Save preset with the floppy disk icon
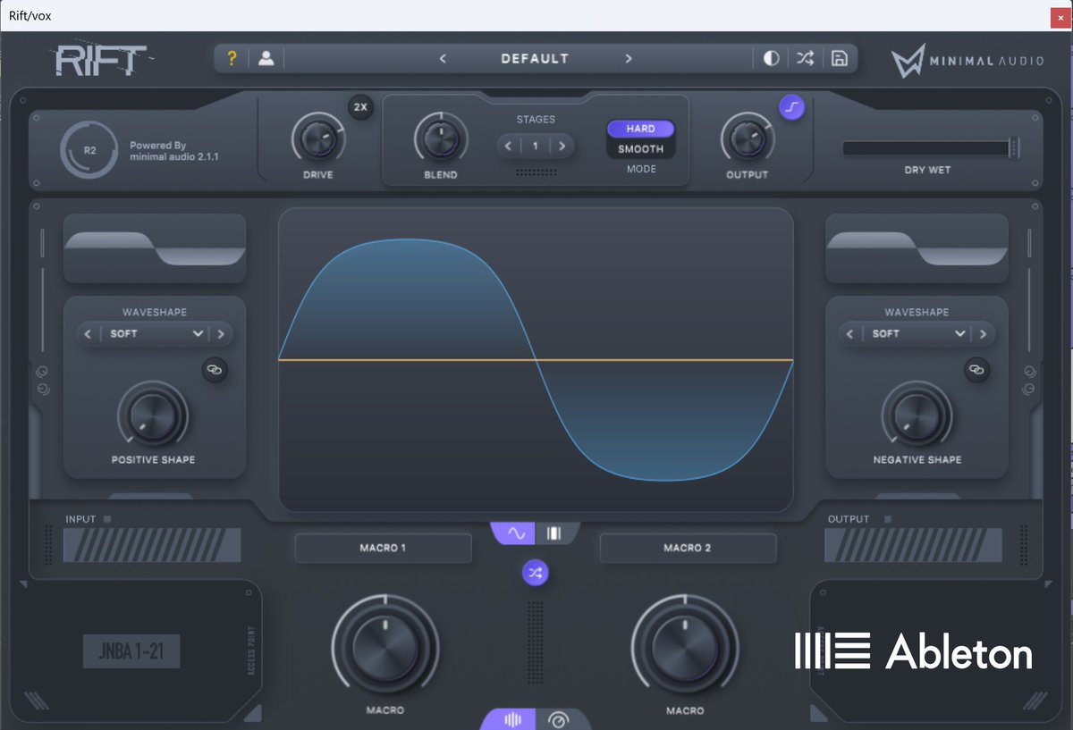This screenshot has width=1073, height=730. (x=839, y=59)
